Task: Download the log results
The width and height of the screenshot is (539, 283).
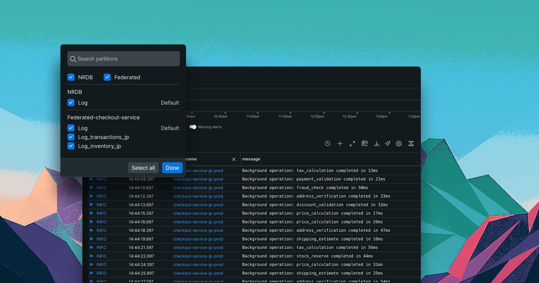Action: pos(377,143)
